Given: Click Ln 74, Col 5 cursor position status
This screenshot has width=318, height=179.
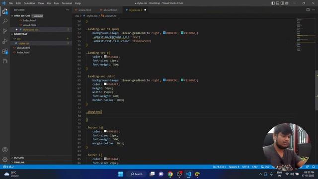Looking at the screenshot, I should pyautogui.click(x=219, y=167).
